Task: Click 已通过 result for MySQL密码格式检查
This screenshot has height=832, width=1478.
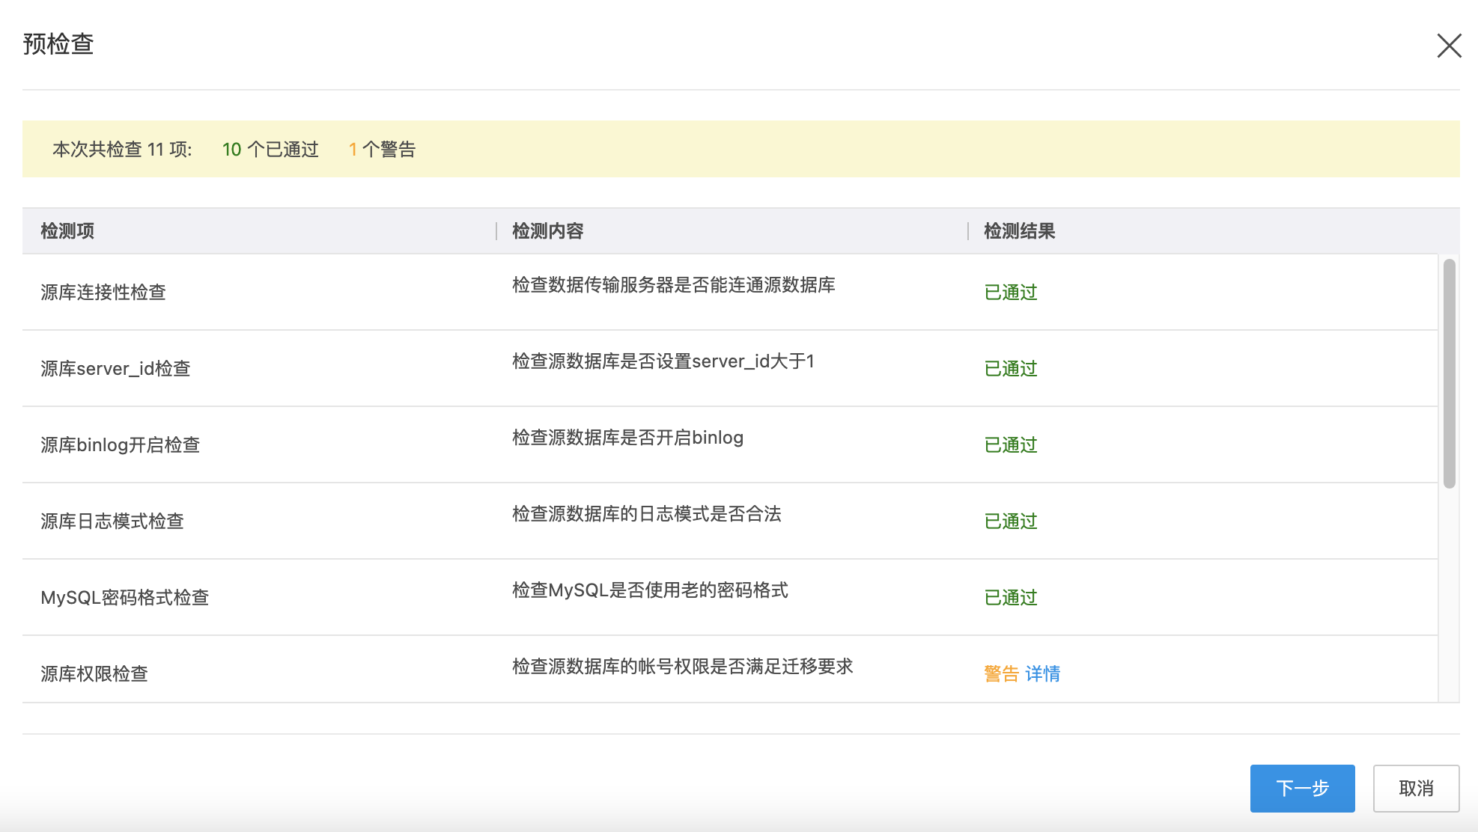Action: tap(1010, 598)
